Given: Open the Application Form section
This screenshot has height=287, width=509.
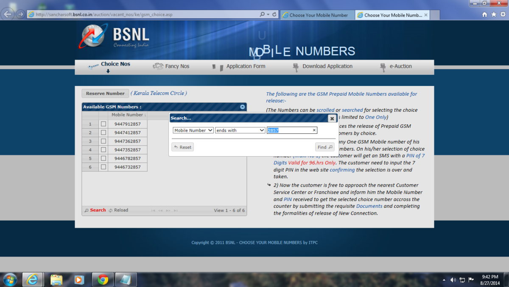Looking at the screenshot, I should tap(246, 66).
